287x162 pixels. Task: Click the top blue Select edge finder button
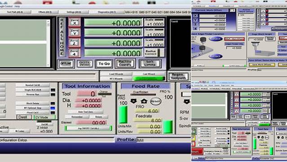(x=216, y=39)
